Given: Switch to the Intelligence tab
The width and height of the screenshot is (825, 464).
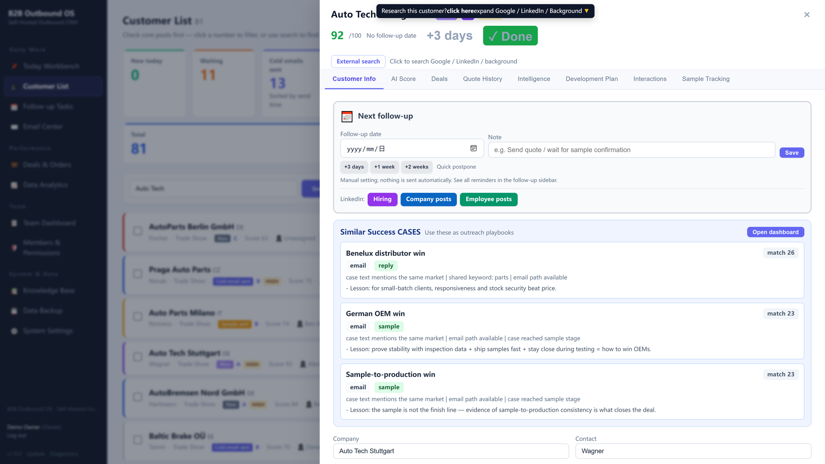Looking at the screenshot, I should tap(534, 79).
